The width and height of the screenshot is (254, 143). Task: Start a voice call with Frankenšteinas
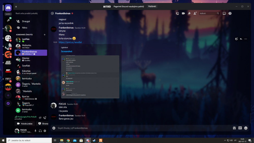point(177,13)
